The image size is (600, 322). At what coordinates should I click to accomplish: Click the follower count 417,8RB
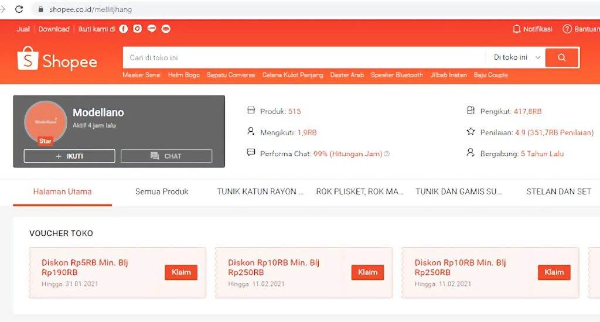(x=527, y=112)
